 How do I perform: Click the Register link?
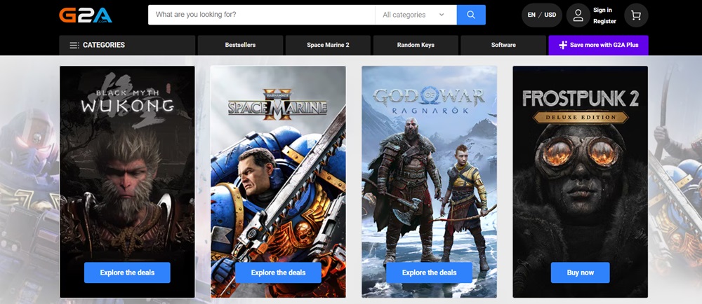point(604,21)
